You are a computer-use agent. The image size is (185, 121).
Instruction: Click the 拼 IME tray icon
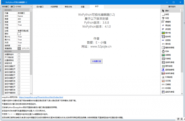click(x=178, y=119)
